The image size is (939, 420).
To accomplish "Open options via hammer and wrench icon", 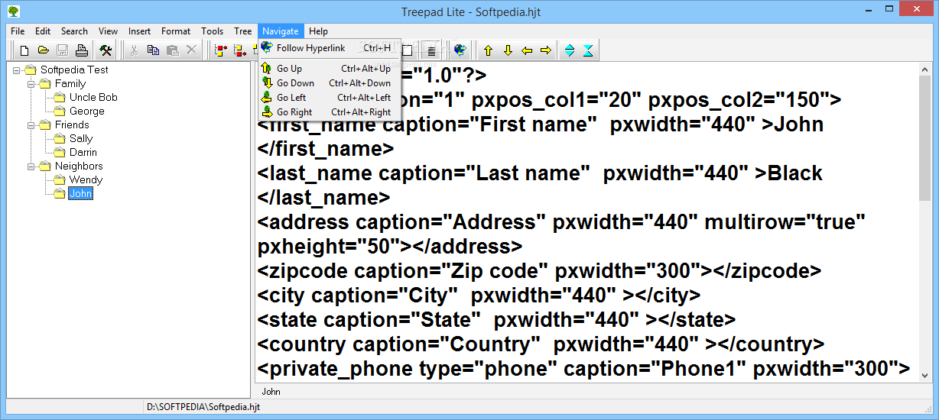I will (x=106, y=50).
